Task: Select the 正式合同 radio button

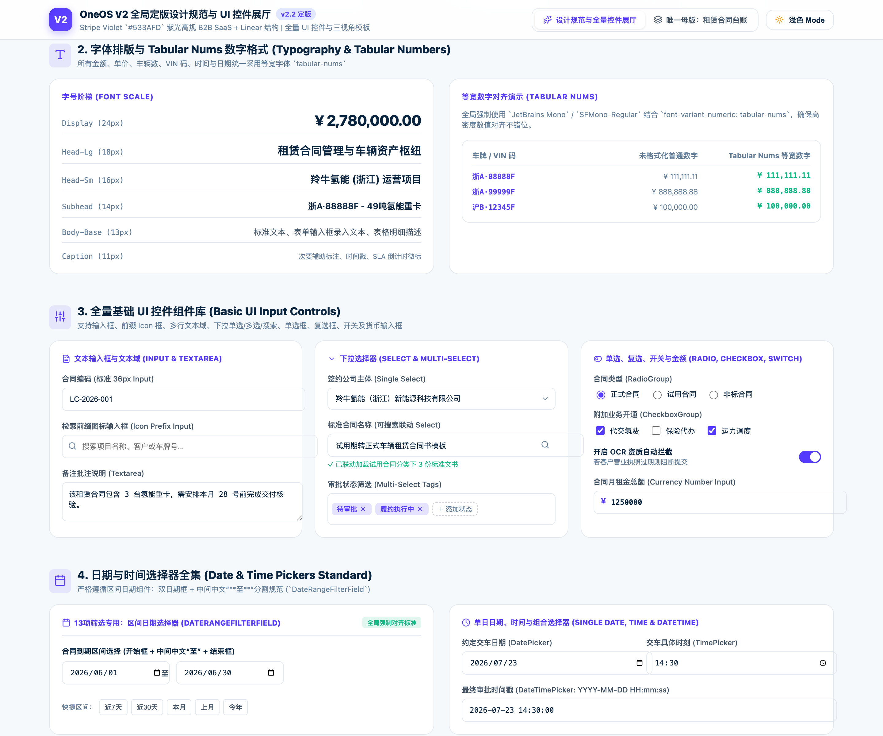Action: (601, 394)
